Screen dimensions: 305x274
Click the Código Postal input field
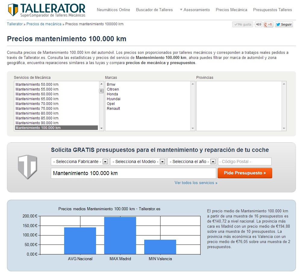245,162
